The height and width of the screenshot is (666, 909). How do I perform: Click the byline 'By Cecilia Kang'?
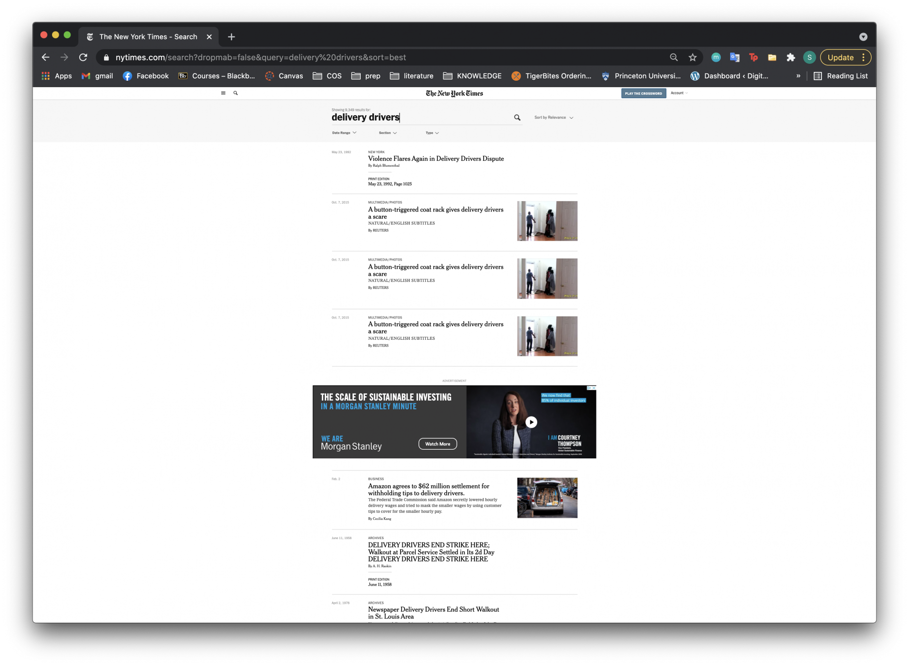pos(380,519)
